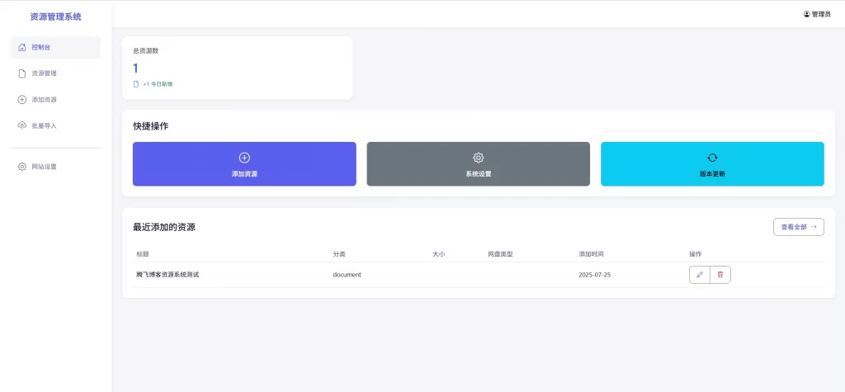The image size is (845, 392).
Task: Click the refresh icon in the 版本更新 card
Action: pos(712,158)
